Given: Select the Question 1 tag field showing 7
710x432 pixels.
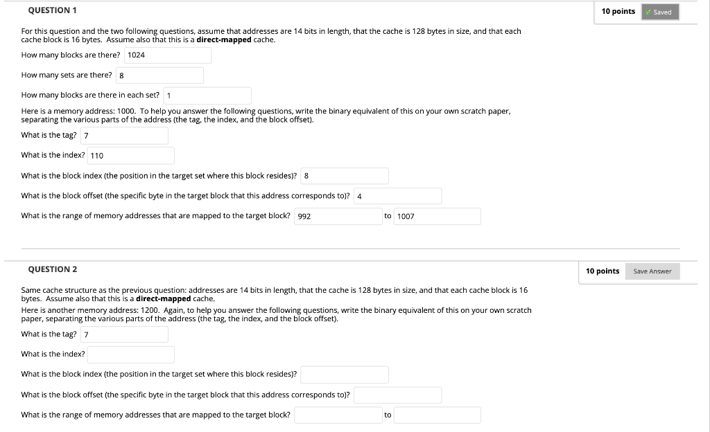Looking at the screenshot, I should (x=123, y=135).
